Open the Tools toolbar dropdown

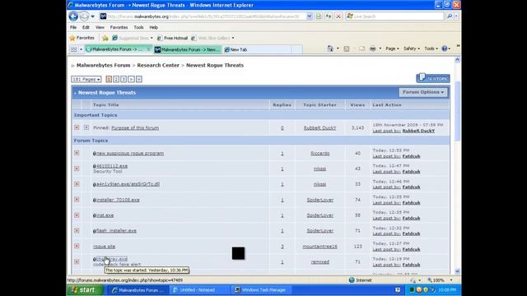(x=431, y=49)
